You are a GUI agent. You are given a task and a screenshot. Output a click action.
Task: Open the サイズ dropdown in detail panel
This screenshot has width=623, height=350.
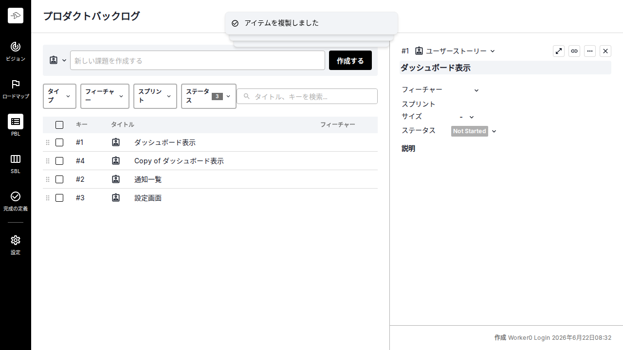(467, 117)
